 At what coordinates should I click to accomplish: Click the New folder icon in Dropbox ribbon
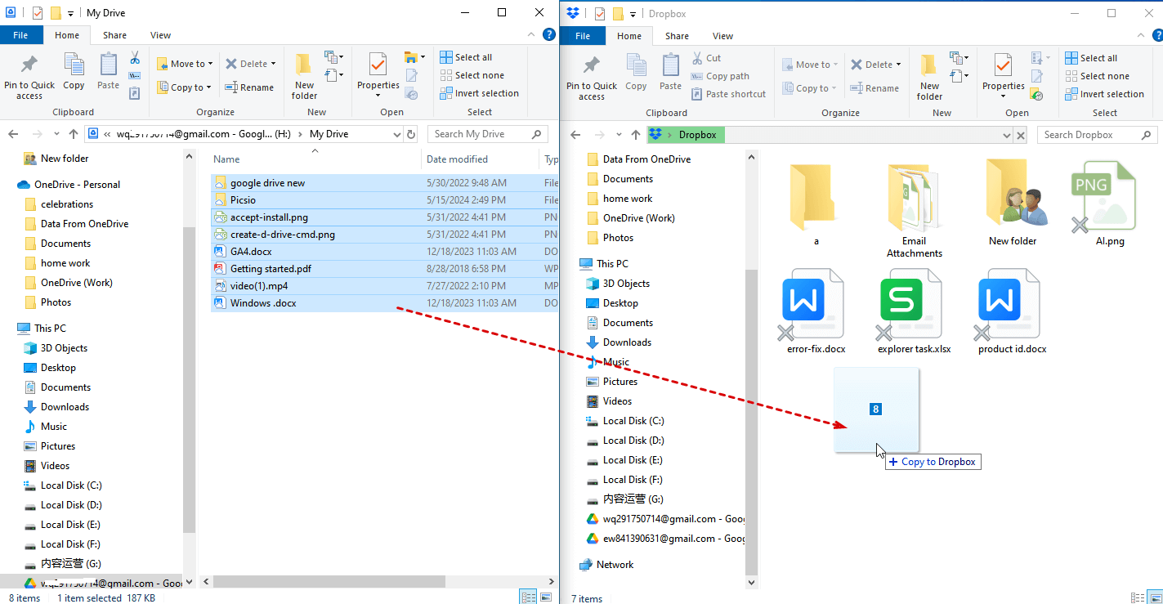[x=929, y=77]
